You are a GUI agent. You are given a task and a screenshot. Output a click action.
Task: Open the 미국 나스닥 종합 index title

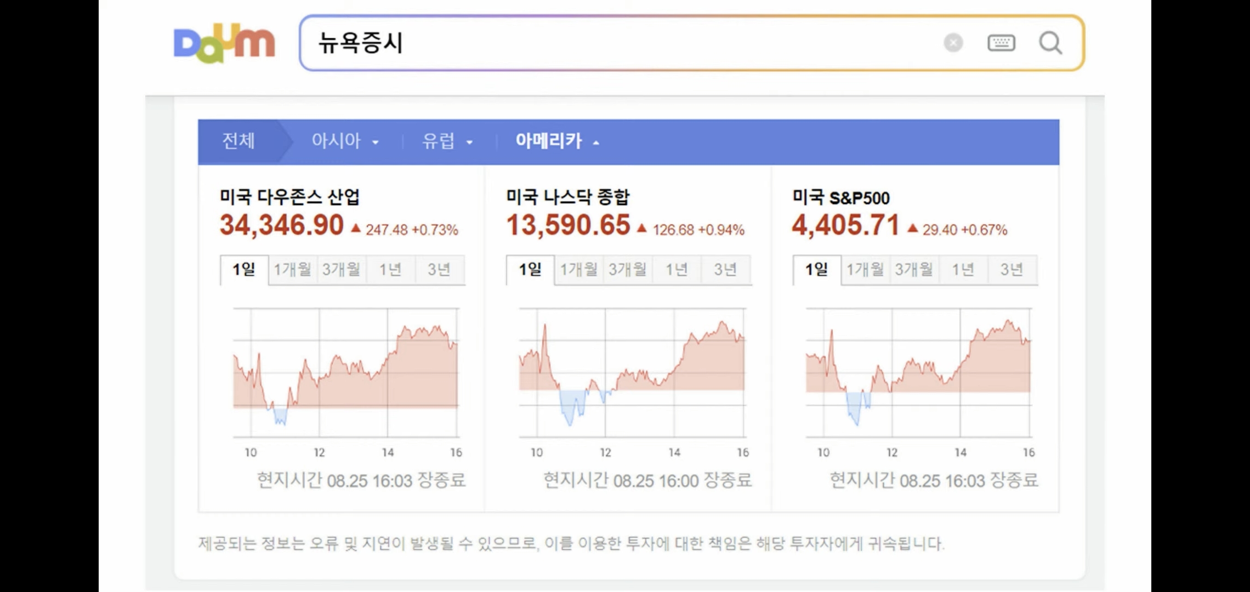click(x=567, y=197)
